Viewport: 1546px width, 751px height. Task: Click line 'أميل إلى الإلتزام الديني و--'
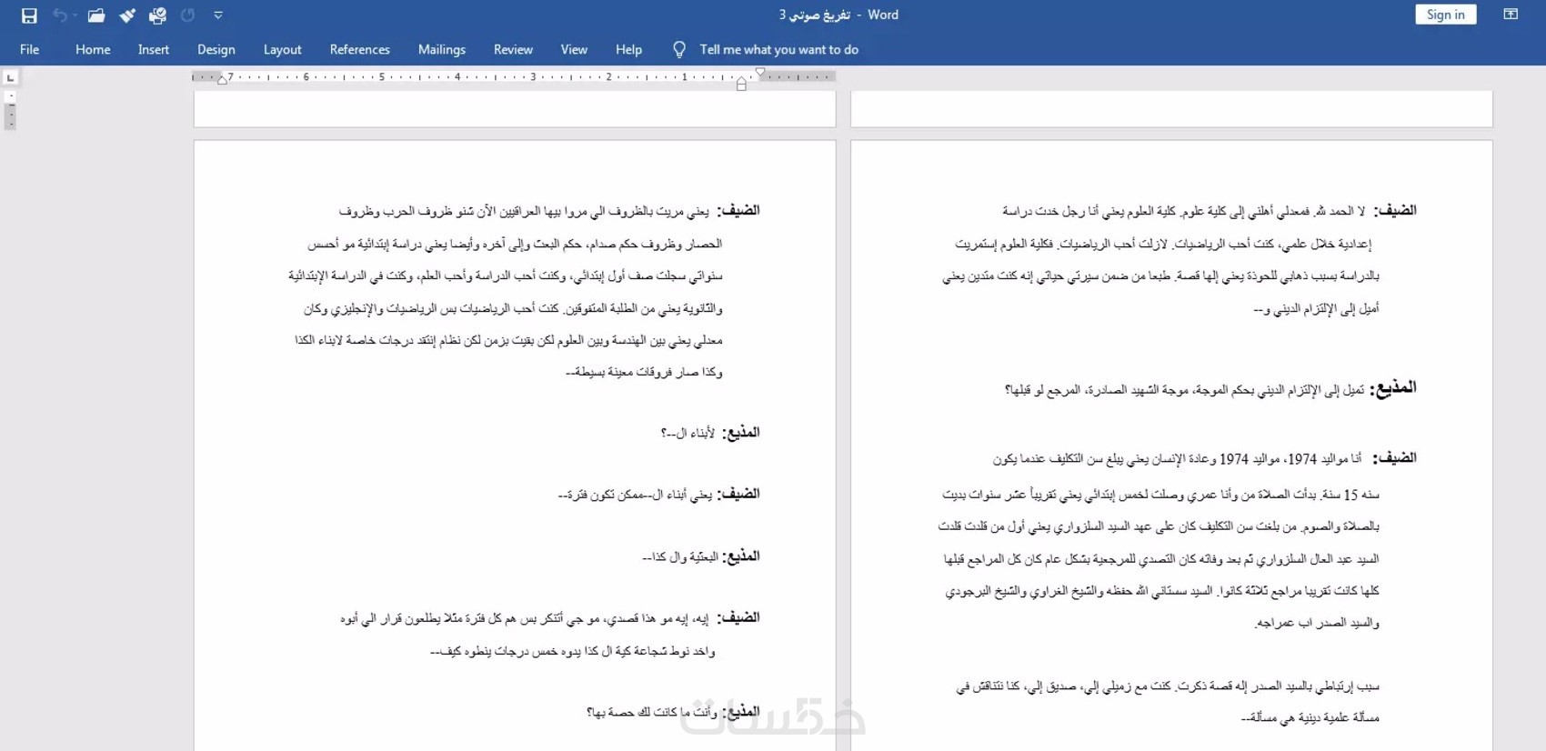1316,309
